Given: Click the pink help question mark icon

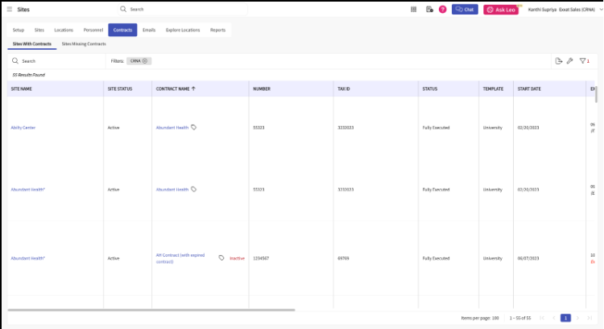Looking at the screenshot, I should pyautogui.click(x=443, y=9).
